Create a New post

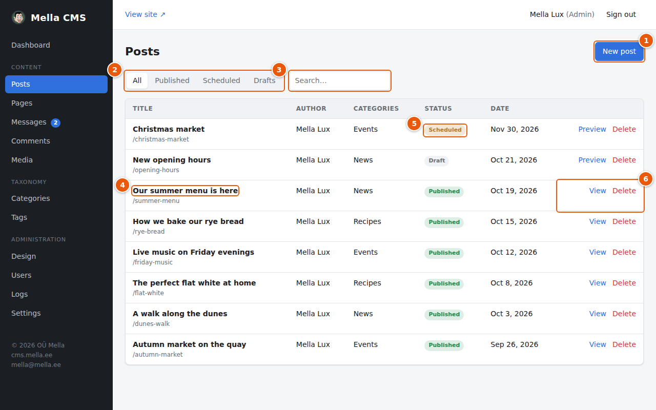(x=619, y=51)
